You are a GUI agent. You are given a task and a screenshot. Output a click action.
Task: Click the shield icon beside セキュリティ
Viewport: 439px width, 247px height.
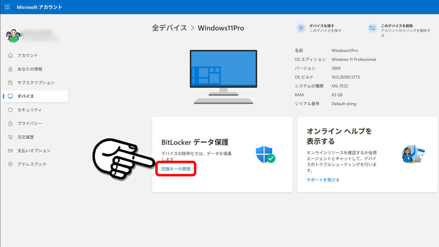(x=10, y=110)
